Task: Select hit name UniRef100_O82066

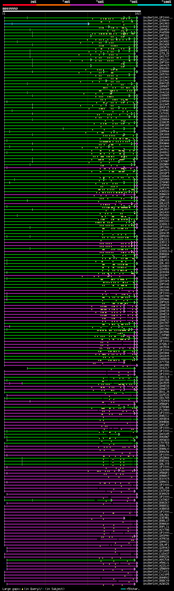Action: tap(156, 290)
